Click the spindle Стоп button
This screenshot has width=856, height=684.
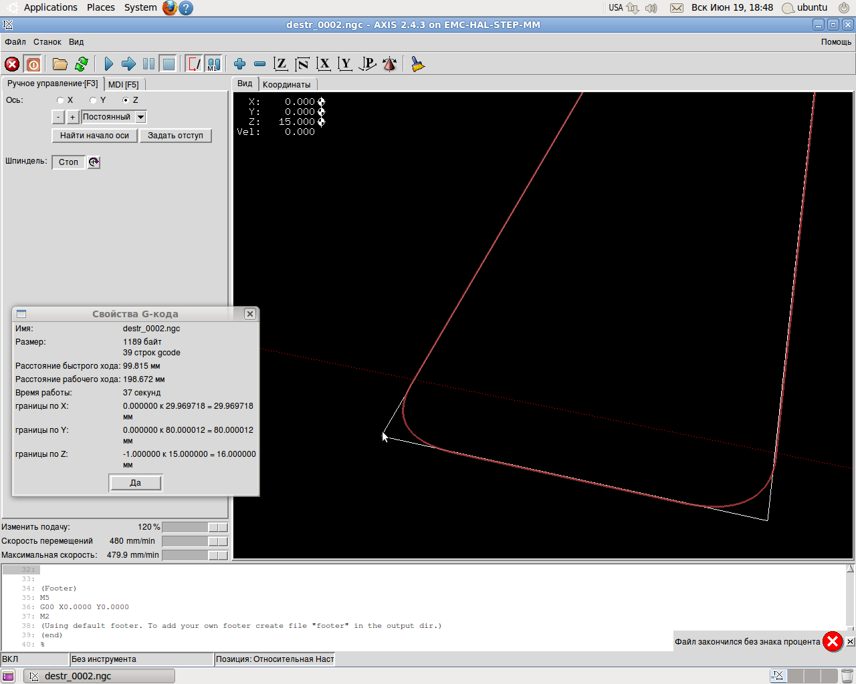tap(68, 162)
